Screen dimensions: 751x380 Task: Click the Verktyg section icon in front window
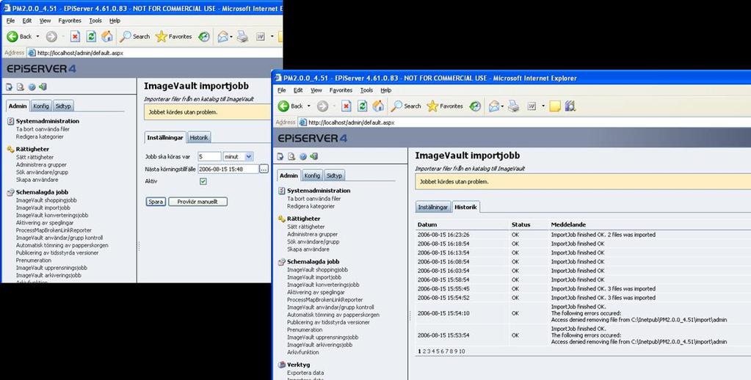pyautogui.click(x=282, y=365)
